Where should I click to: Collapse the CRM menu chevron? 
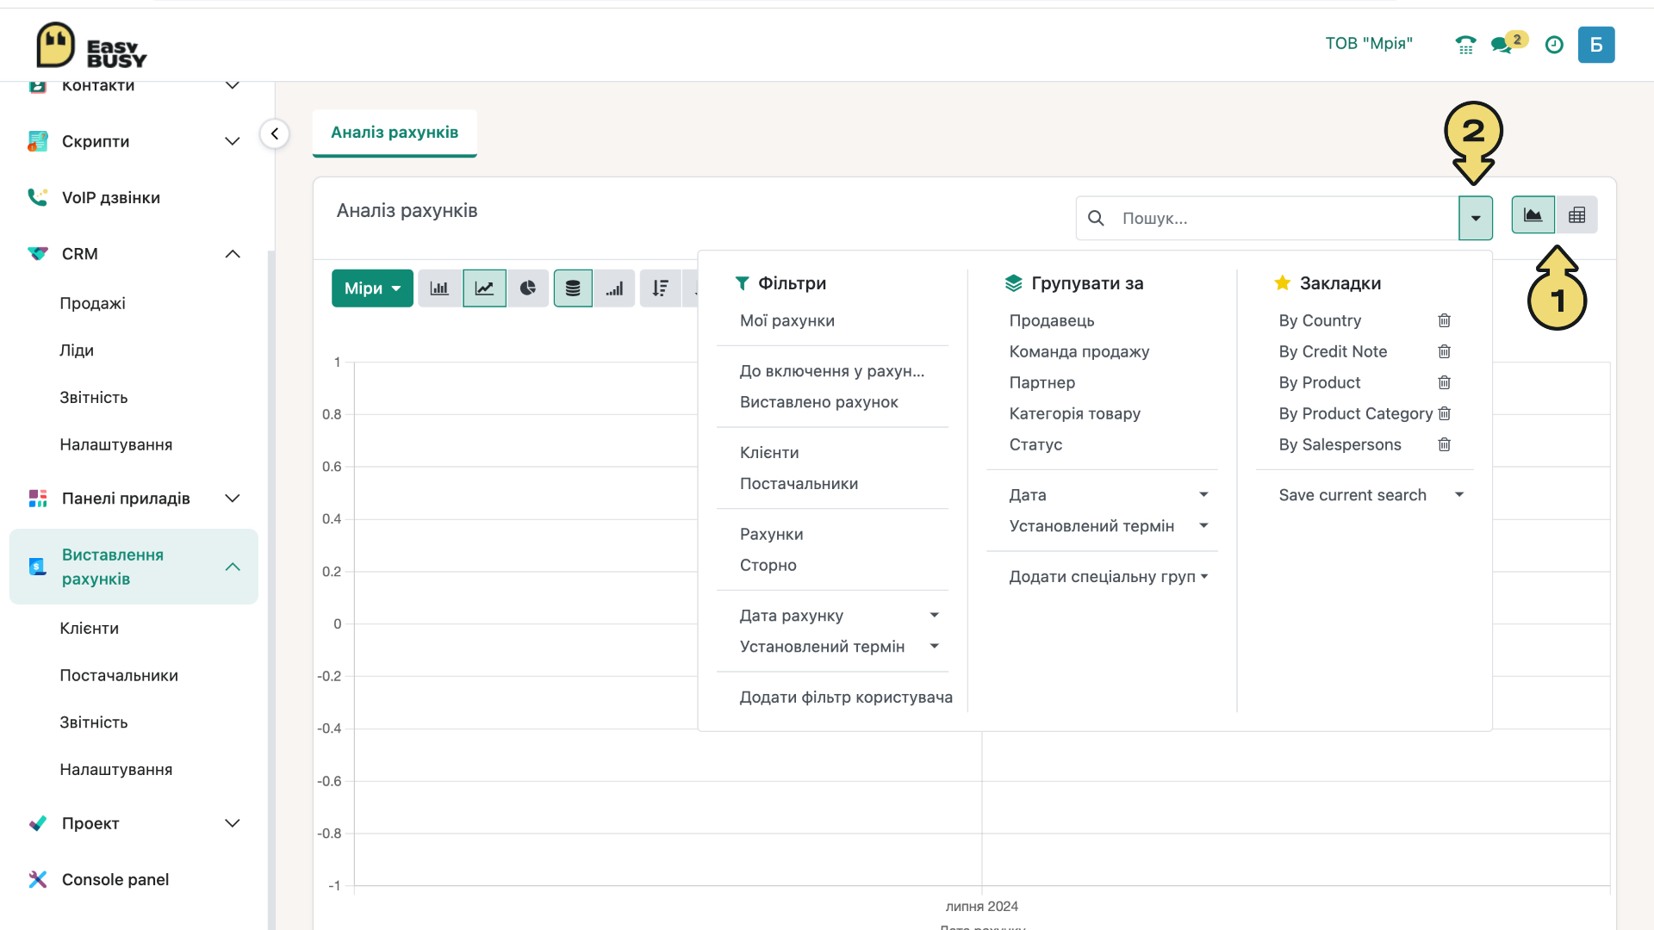tap(232, 254)
